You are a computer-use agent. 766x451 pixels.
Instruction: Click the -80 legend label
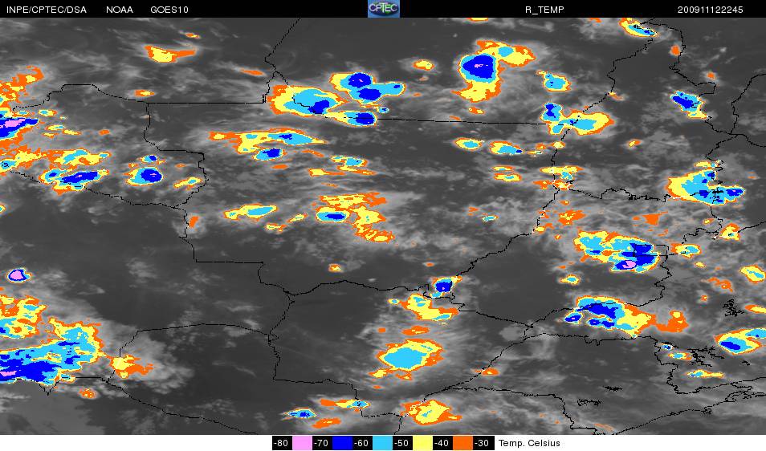[x=282, y=443]
